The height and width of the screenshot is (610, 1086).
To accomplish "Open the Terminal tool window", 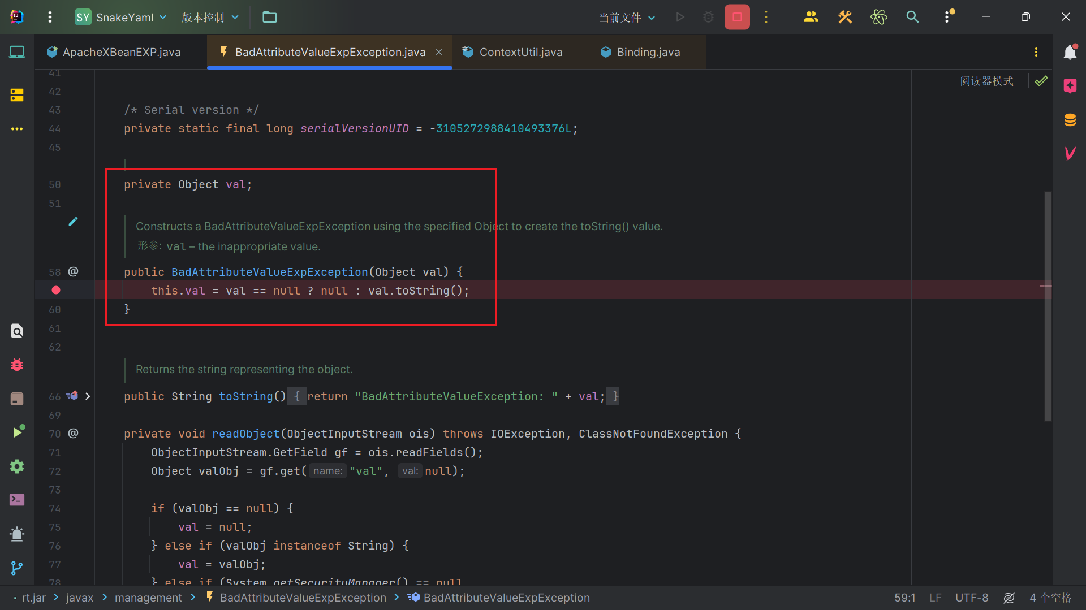I will click(17, 500).
